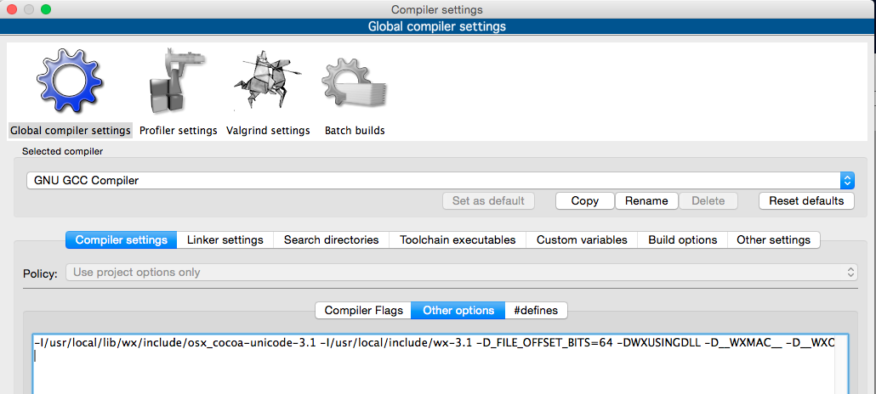Click inside the other options text area
The height and width of the screenshot is (394, 876).
[x=441, y=364]
